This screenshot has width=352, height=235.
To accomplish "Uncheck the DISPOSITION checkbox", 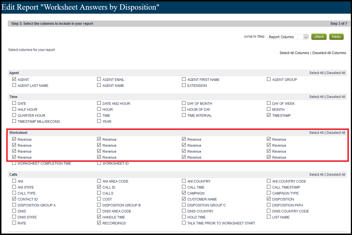I will tap(269, 199).
